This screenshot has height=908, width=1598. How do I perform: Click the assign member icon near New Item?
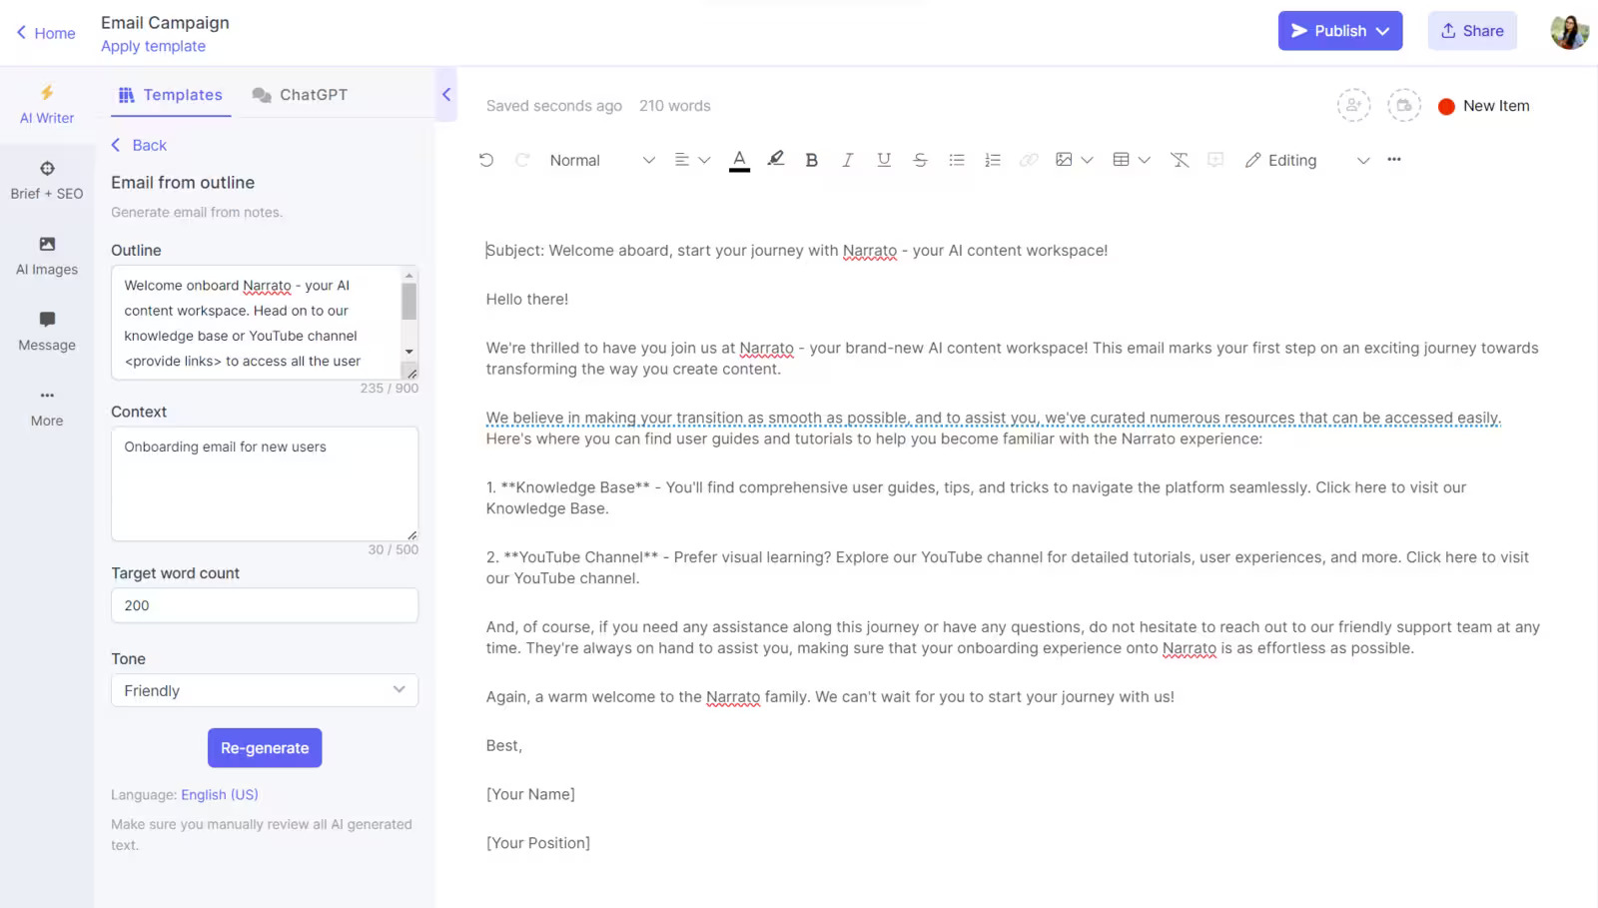(1353, 105)
